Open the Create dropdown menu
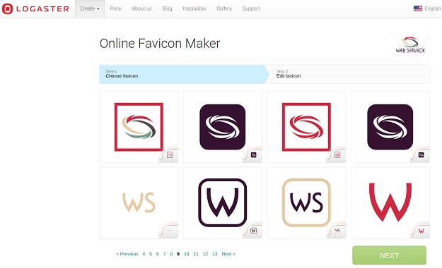The width and height of the screenshot is (442, 268). tap(90, 8)
